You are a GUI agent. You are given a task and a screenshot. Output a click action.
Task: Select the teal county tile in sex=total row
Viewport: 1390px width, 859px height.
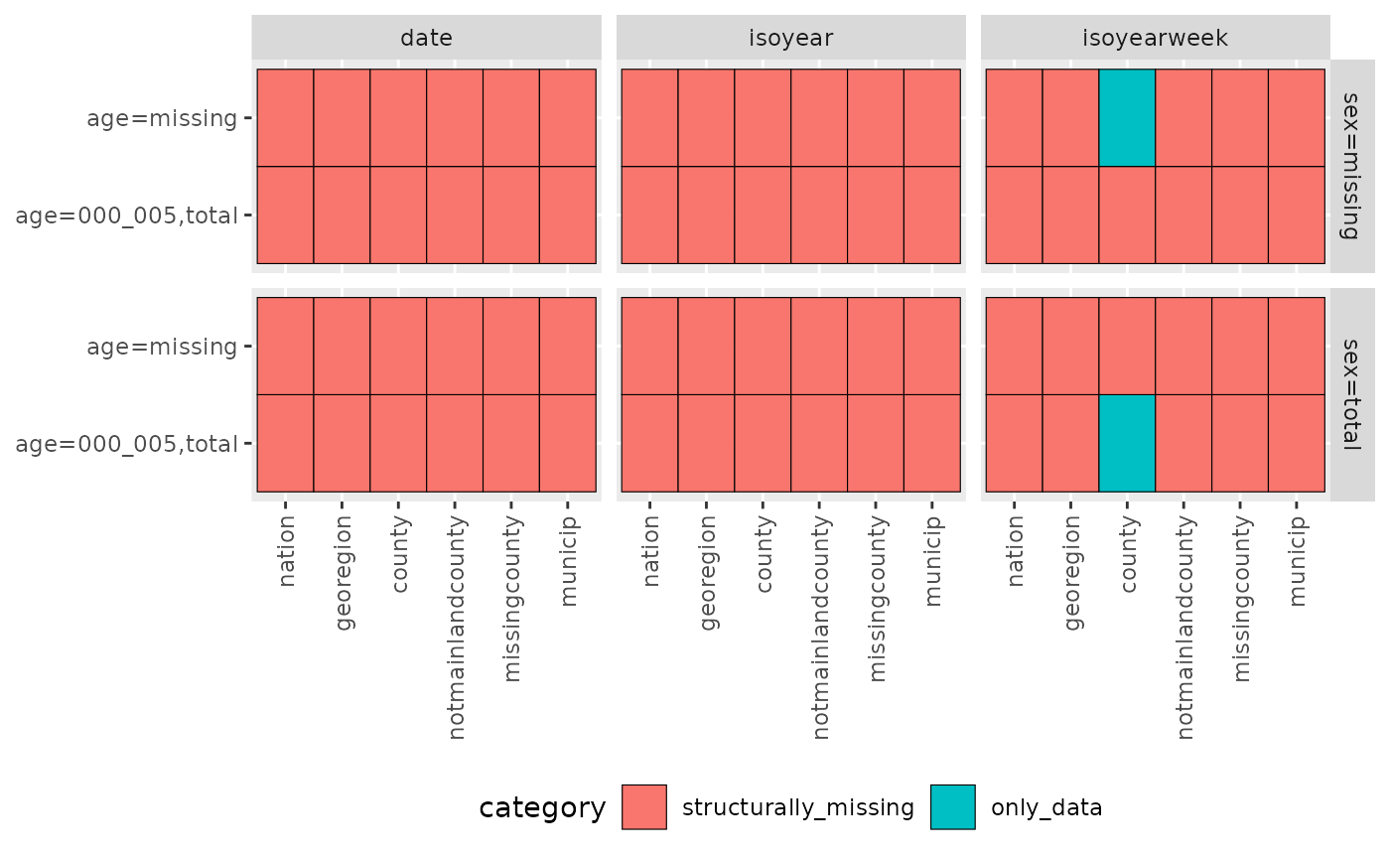pyautogui.click(x=1127, y=443)
